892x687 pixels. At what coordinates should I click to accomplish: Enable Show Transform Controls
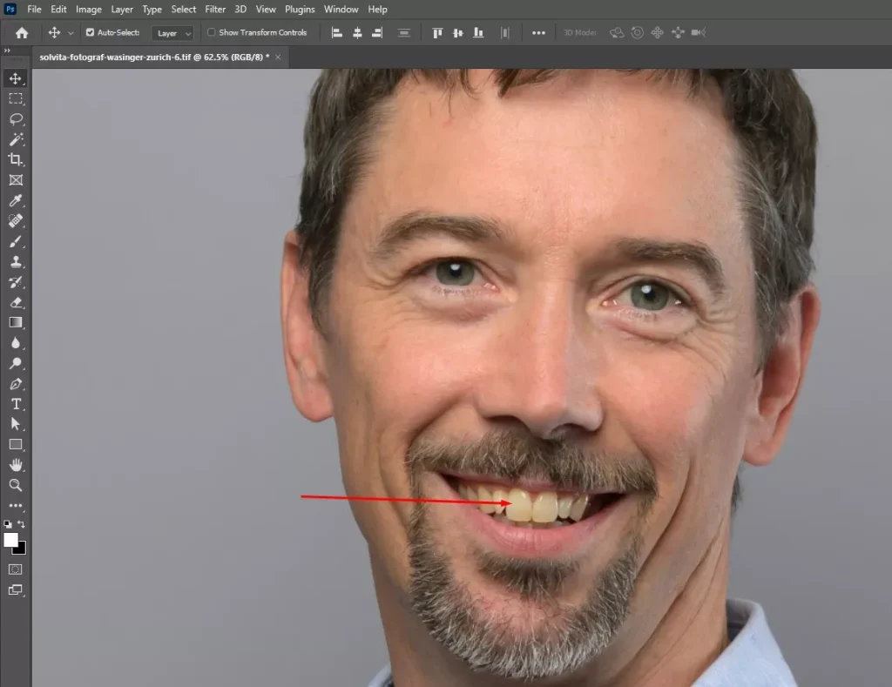pyautogui.click(x=210, y=31)
